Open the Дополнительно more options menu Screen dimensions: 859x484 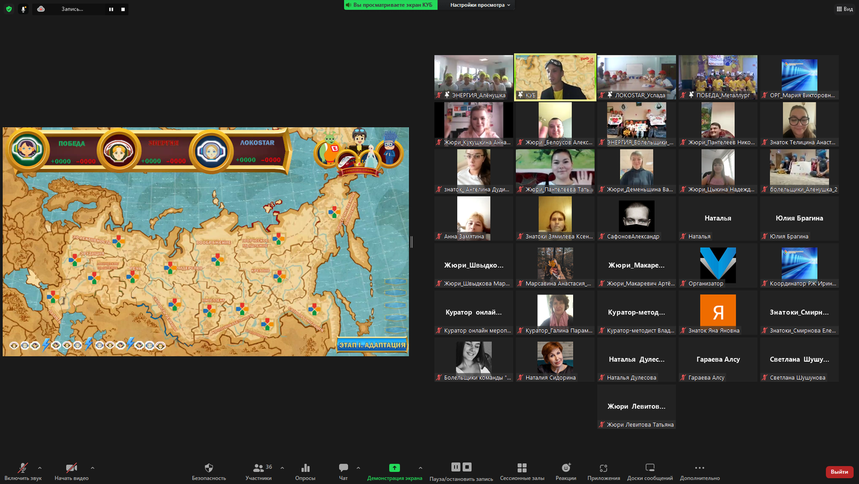699,468
